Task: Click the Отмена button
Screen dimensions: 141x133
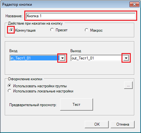Action: [x=122, y=124]
